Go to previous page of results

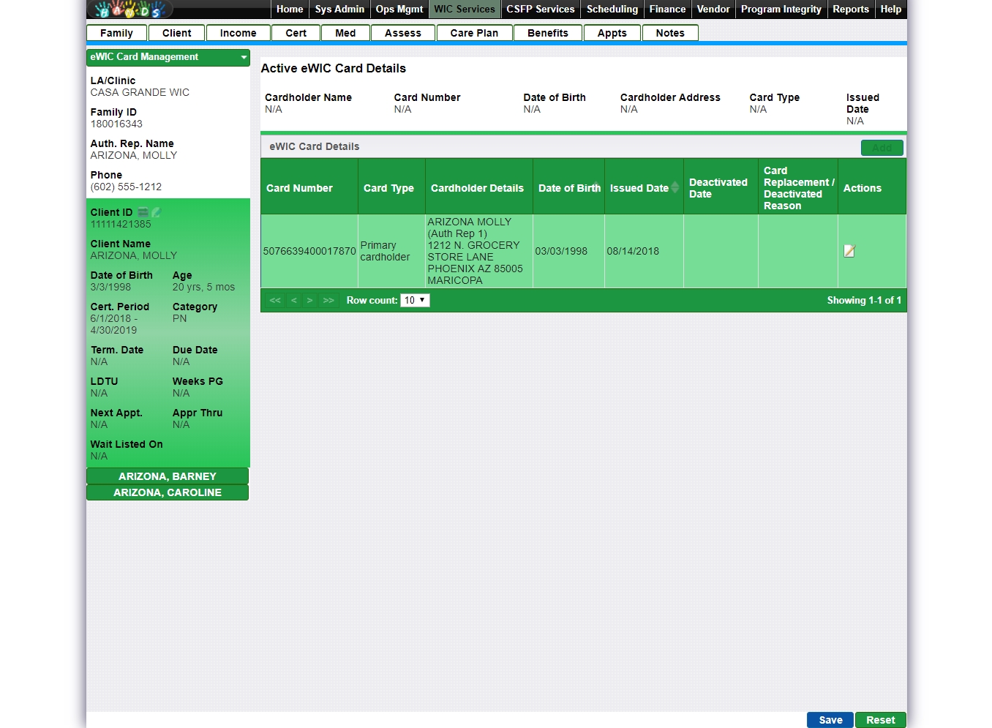[294, 301]
